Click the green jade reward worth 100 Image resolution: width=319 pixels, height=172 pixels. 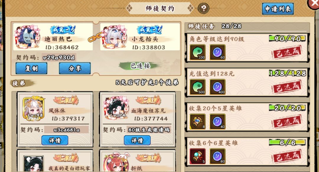point(198,53)
